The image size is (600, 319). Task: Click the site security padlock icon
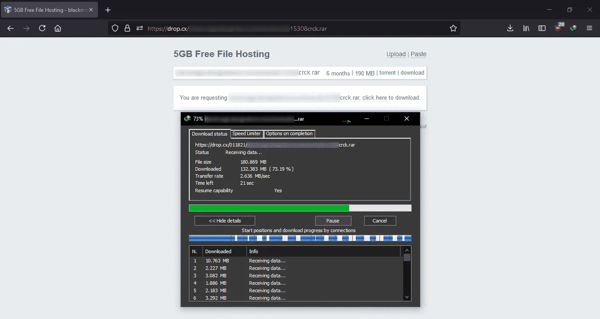(127, 29)
